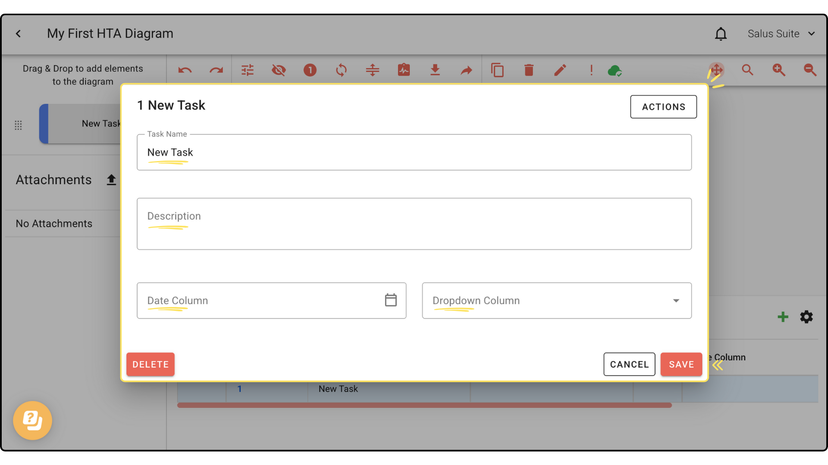The width and height of the screenshot is (828, 465).
Task: Click the red DELETE button
Action: click(151, 364)
